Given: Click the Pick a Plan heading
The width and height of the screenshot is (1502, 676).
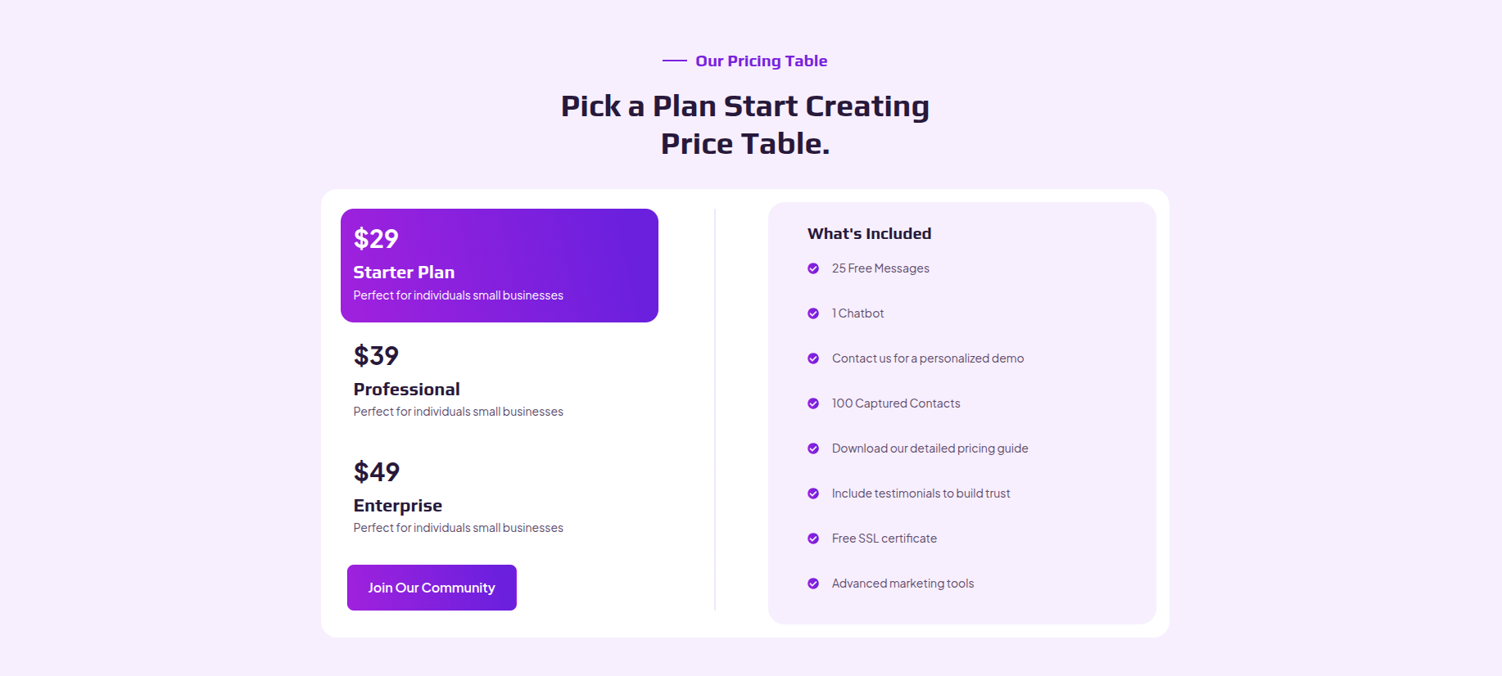Looking at the screenshot, I should coord(745,124).
